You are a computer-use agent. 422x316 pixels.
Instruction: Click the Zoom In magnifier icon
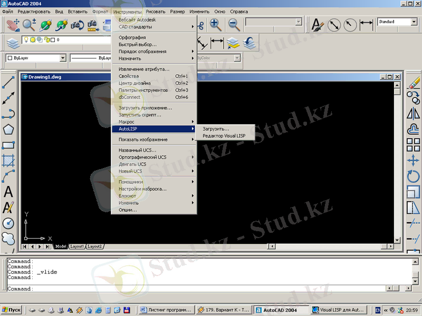pos(216,24)
